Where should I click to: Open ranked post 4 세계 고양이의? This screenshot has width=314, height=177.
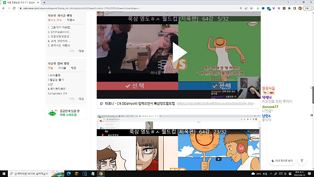59,41
